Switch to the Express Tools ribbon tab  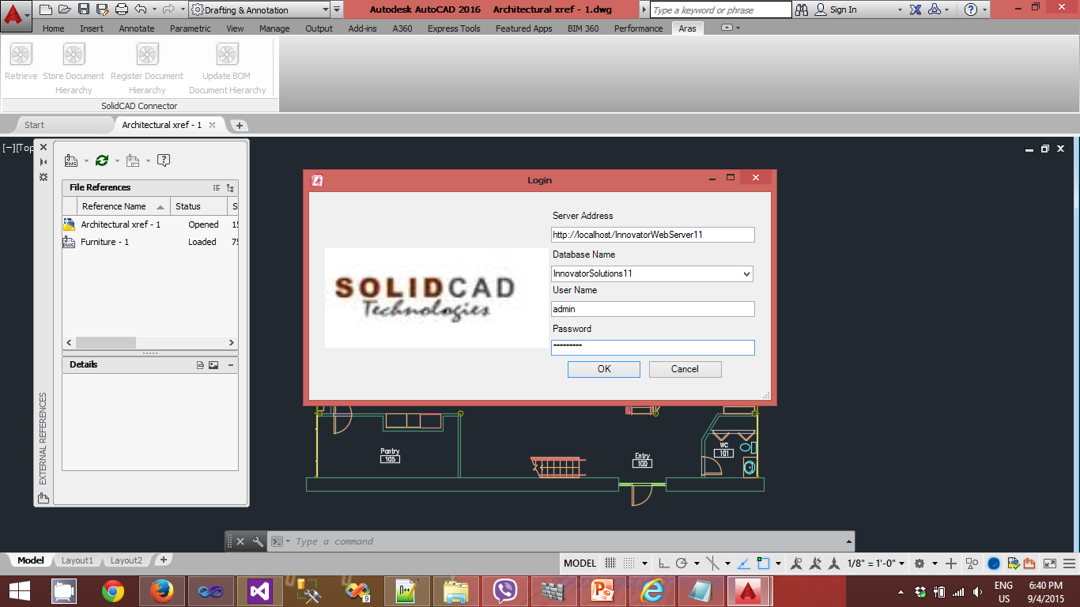pyautogui.click(x=454, y=28)
